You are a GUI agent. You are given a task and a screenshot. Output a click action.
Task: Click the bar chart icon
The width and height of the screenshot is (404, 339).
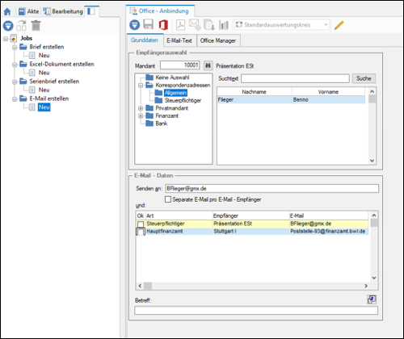[224, 25]
